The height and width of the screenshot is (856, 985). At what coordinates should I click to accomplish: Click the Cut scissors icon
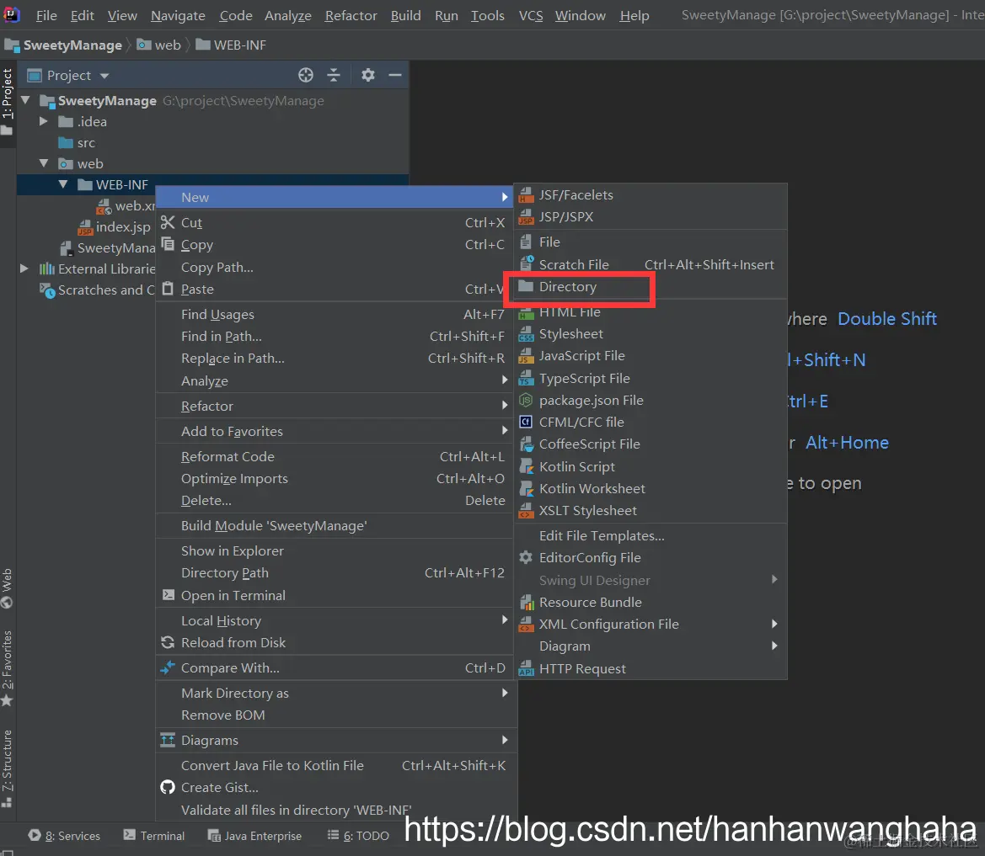[x=167, y=222]
